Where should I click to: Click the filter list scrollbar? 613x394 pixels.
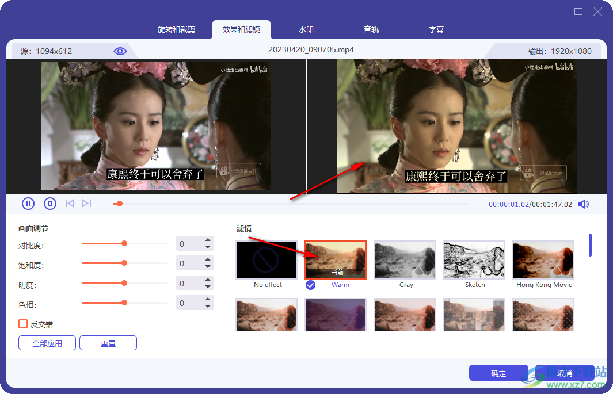pyautogui.click(x=590, y=245)
